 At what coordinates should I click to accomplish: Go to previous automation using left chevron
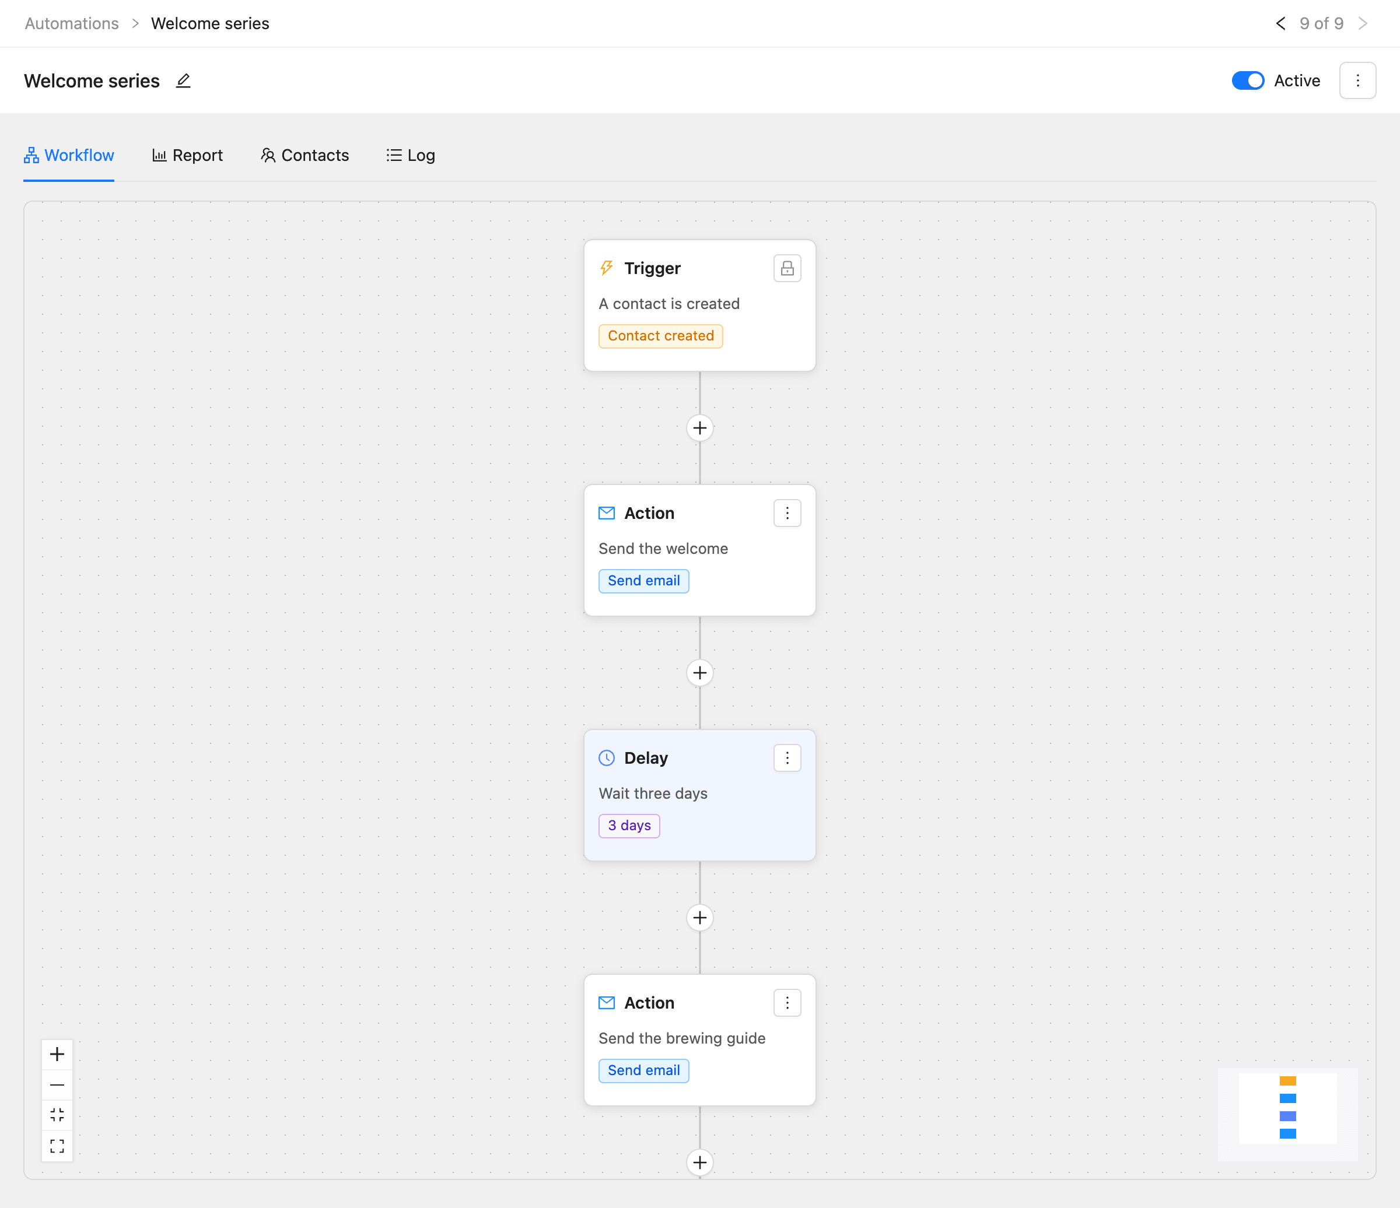1280,24
